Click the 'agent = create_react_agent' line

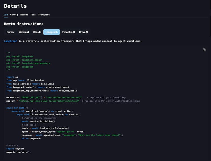tap(53, 132)
